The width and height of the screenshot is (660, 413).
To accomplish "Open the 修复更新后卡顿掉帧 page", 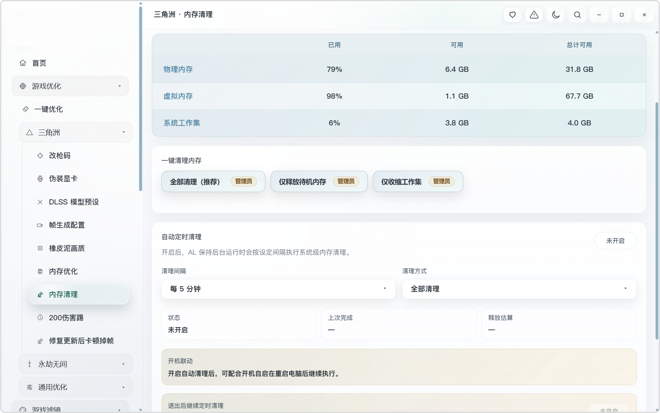I will pos(81,341).
